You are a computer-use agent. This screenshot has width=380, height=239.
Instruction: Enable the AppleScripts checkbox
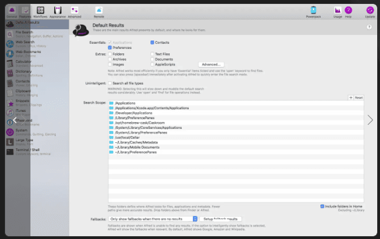tap(152, 65)
